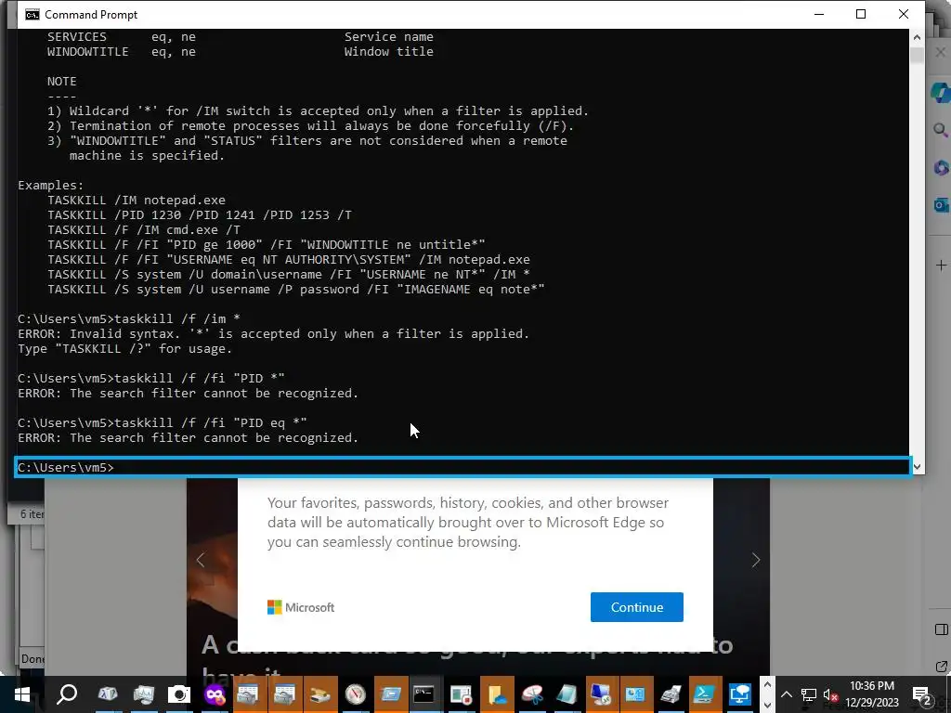Open the purple mask icon on taskbar

pos(215,694)
